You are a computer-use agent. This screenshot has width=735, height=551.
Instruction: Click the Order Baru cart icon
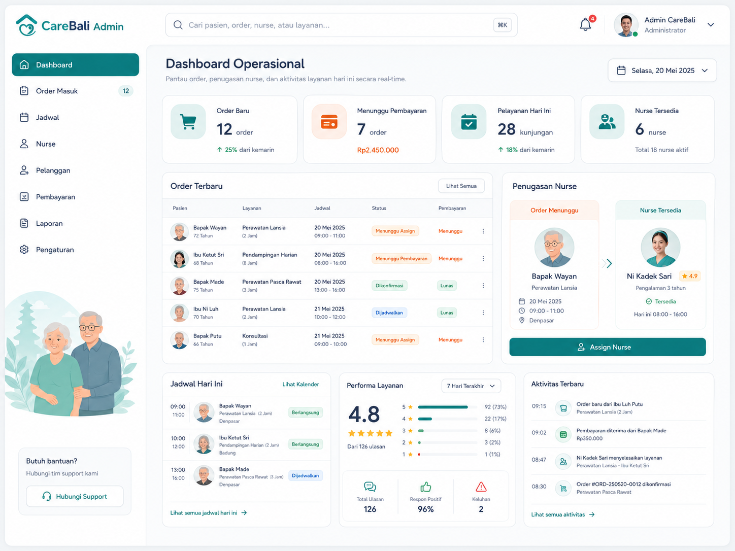(x=188, y=122)
